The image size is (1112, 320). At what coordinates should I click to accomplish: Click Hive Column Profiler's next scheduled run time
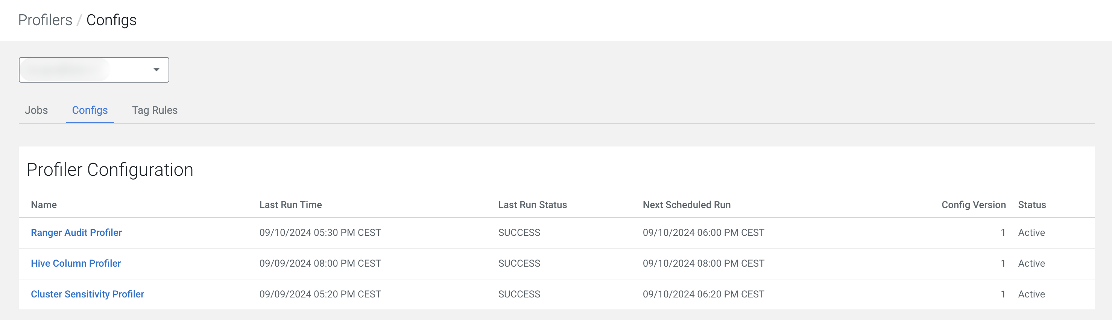click(703, 263)
